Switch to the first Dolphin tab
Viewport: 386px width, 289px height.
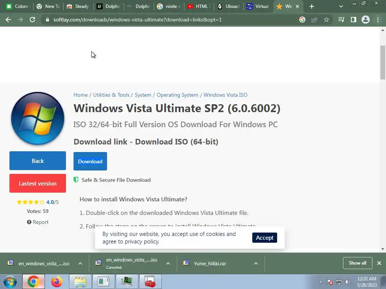(x=108, y=6)
